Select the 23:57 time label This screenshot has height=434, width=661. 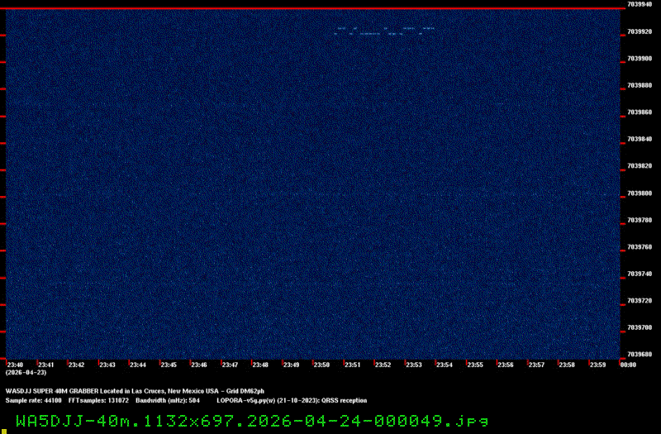tap(536, 365)
